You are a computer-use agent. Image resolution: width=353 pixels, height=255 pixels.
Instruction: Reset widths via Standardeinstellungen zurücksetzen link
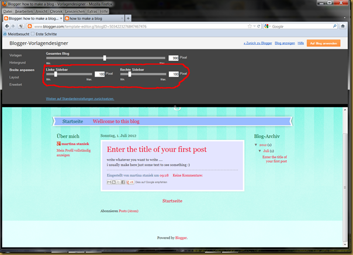[80, 99]
